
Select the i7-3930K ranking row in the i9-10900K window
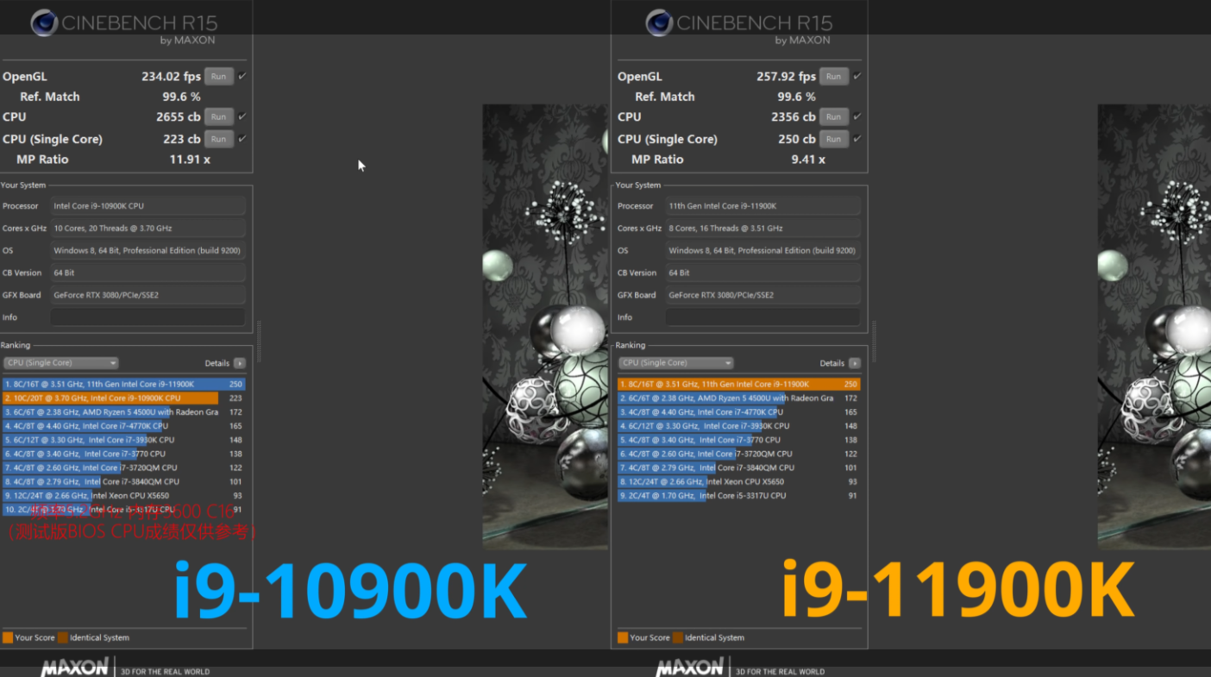click(124, 440)
